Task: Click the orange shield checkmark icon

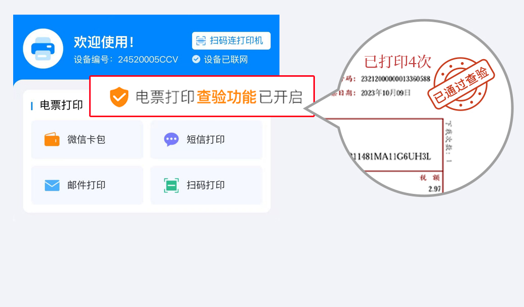Action: coord(119,97)
